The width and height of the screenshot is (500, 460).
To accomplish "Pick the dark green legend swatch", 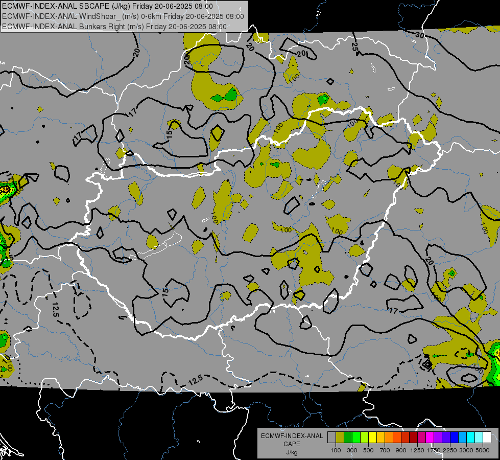I will pos(348,438).
